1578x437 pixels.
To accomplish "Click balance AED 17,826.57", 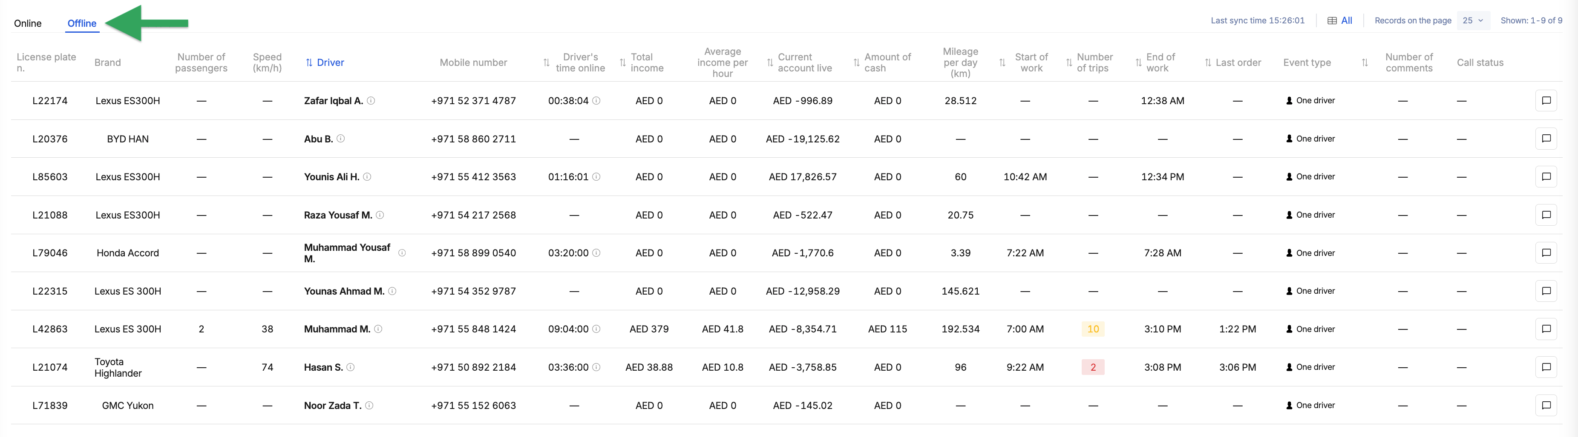I will 803,177.
